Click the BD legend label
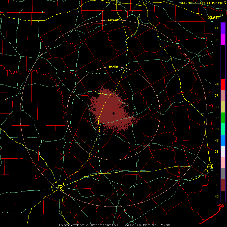This screenshot has width=227, height=227. (x=216, y=107)
